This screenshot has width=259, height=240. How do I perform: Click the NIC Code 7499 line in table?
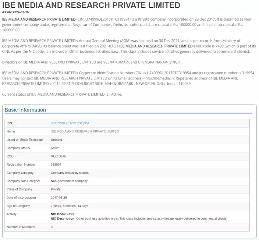pyautogui.click(x=62, y=214)
